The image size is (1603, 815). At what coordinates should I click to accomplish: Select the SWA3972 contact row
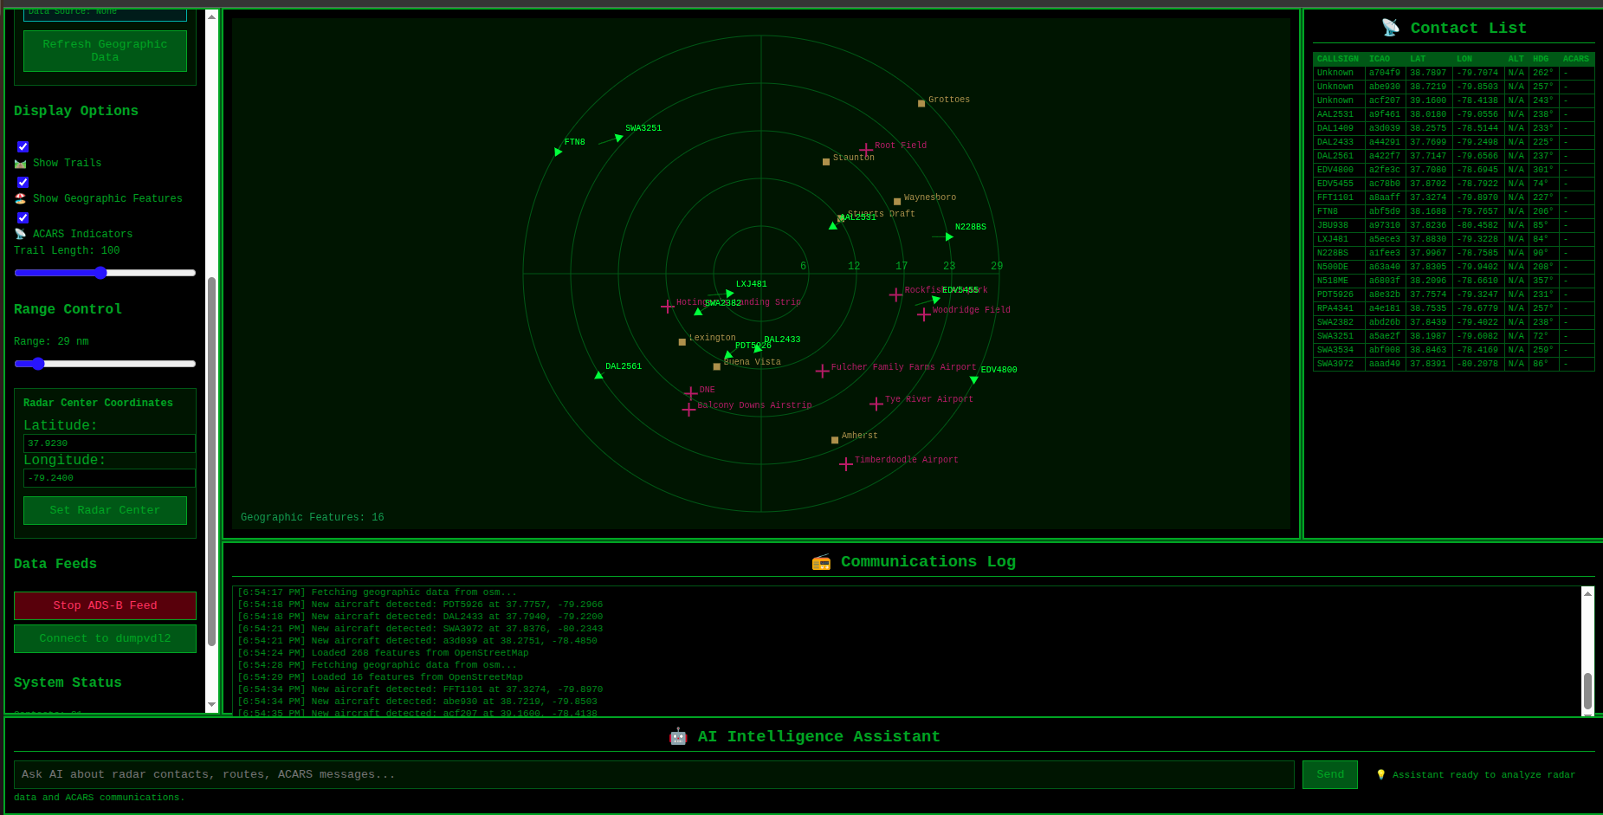(x=1453, y=364)
